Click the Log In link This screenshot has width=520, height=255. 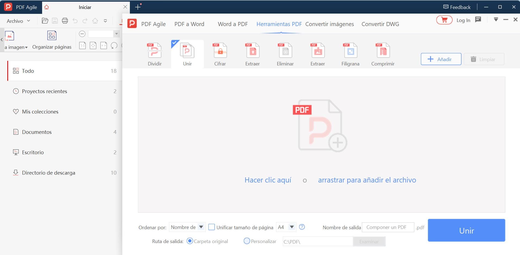(463, 20)
